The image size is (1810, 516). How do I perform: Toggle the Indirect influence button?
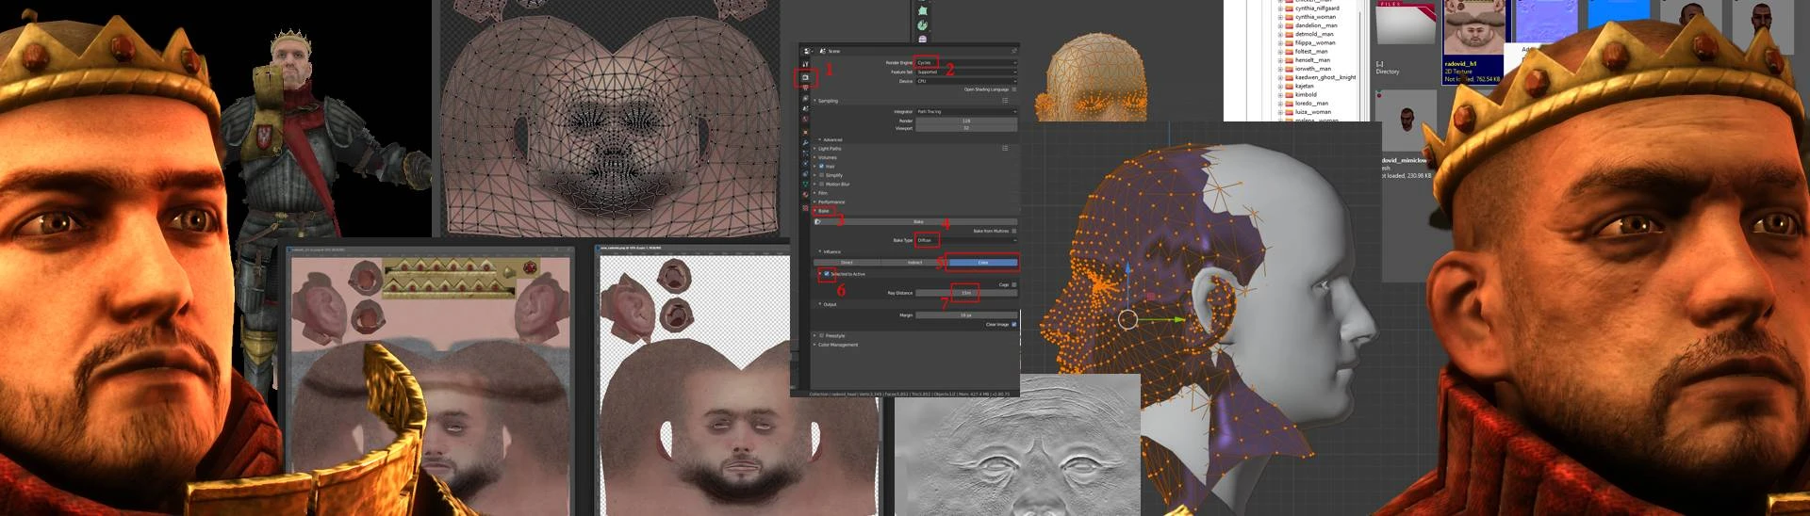point(914,262)
